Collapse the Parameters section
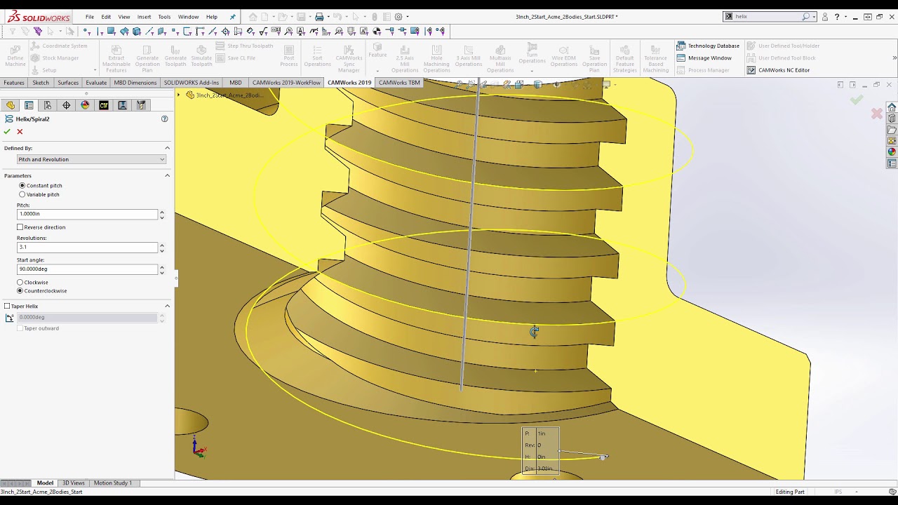Image resolution: width=898 pixels, height=505 pixels. 167,175
